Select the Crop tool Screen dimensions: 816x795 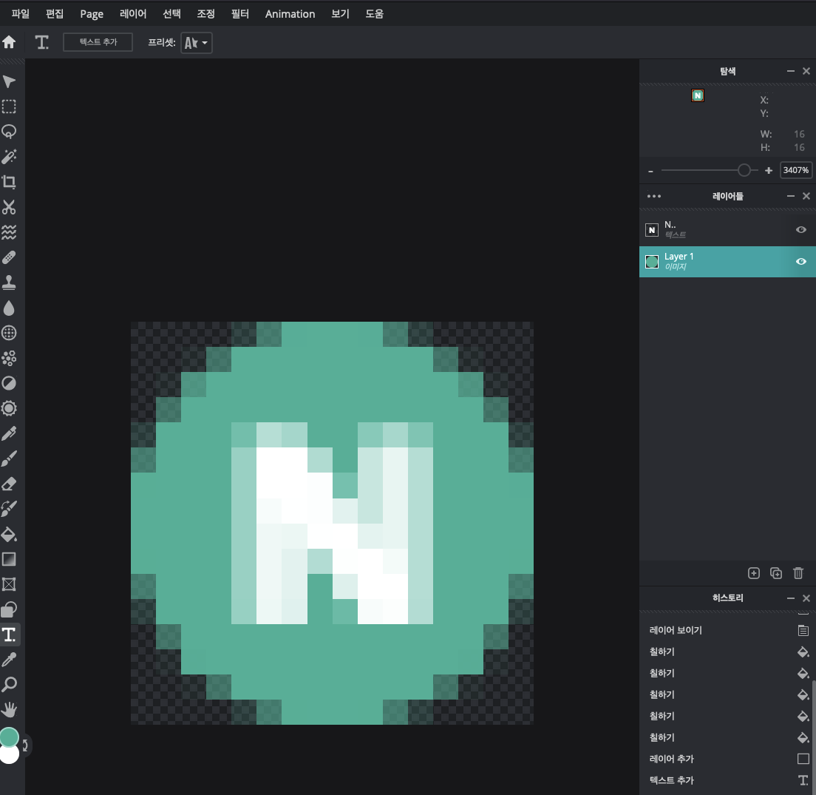pyautogui.click(x=9, y=182)
